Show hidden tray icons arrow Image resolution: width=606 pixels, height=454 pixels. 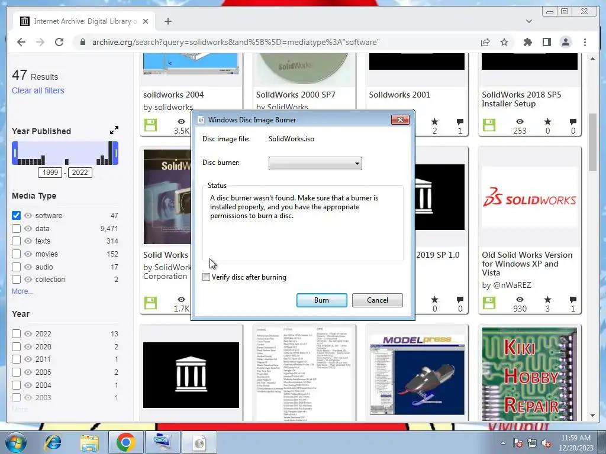point(503,443)
